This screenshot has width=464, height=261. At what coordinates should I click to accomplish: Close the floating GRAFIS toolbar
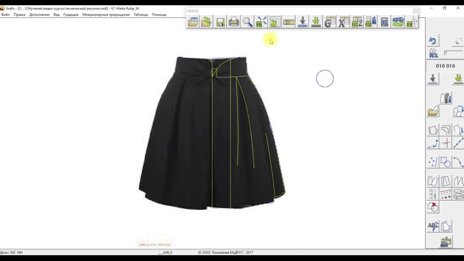415,11
